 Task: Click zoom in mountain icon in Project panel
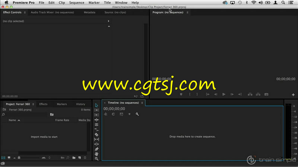(x=44, y=158)
